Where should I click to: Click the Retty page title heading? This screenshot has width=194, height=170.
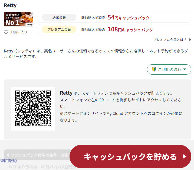(10, 5)
